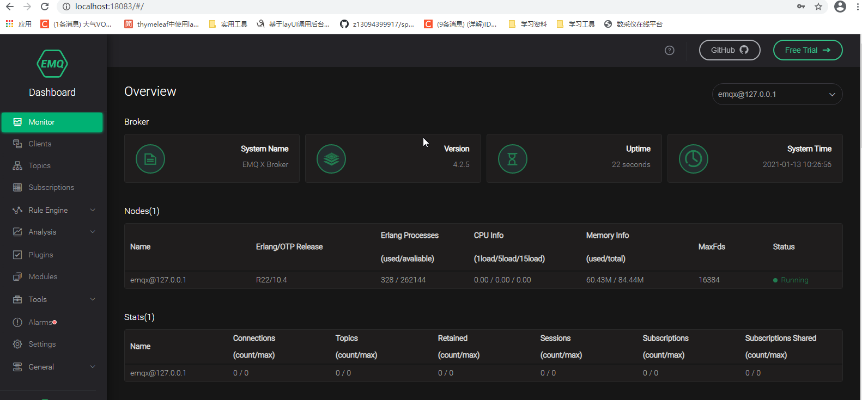Click the Free Trial button
This screenshot has height=400, width=862.
(x=808, y=50)
